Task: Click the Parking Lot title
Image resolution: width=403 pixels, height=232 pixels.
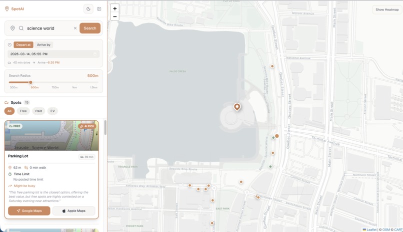Action: point(18,156)
